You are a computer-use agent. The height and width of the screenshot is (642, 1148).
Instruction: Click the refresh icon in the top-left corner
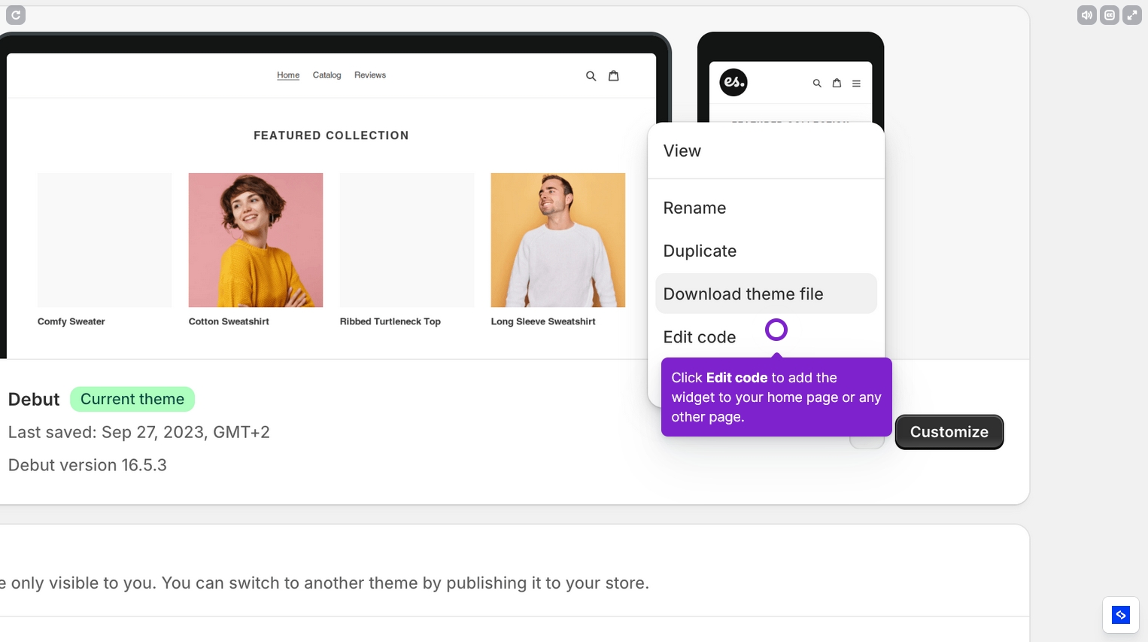coord(16,15)
